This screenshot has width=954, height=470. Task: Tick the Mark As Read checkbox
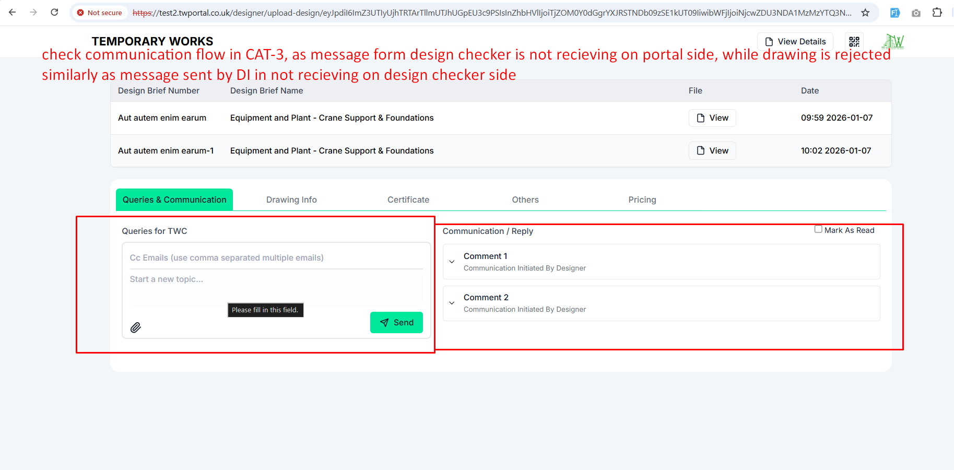click(818, 229)
